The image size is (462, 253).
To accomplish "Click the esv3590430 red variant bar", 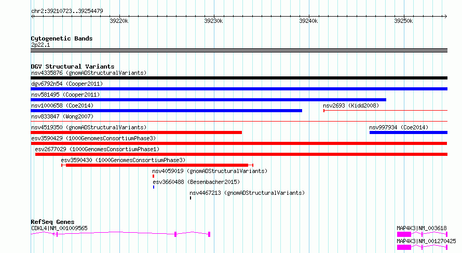I will tap(157, 165).
